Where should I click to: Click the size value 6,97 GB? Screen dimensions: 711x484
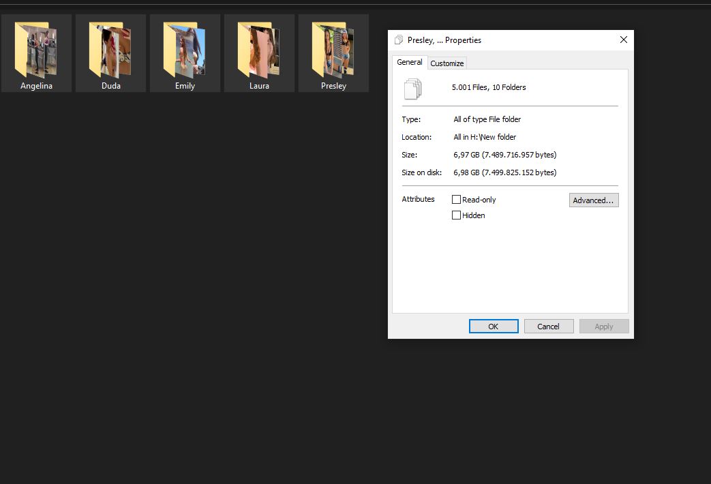coord(504,155)
